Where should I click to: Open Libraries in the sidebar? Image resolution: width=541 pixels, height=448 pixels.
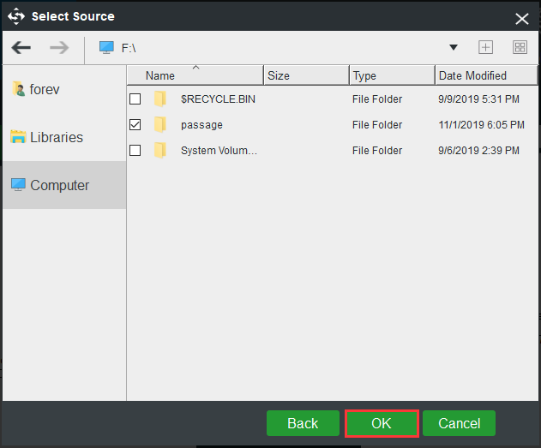tap(56, 137)
